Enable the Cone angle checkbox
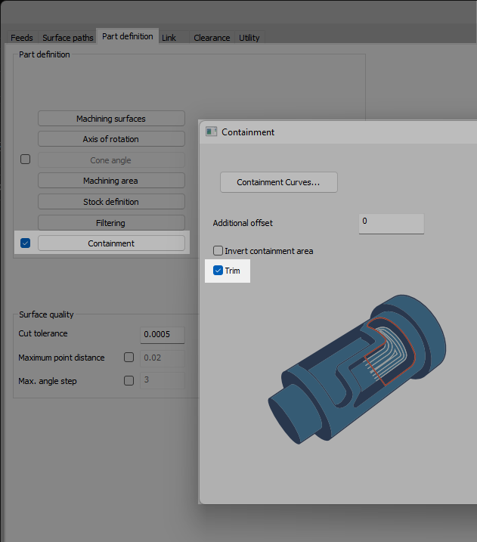Viewport: 477px width, 542px height. (25, 160)
